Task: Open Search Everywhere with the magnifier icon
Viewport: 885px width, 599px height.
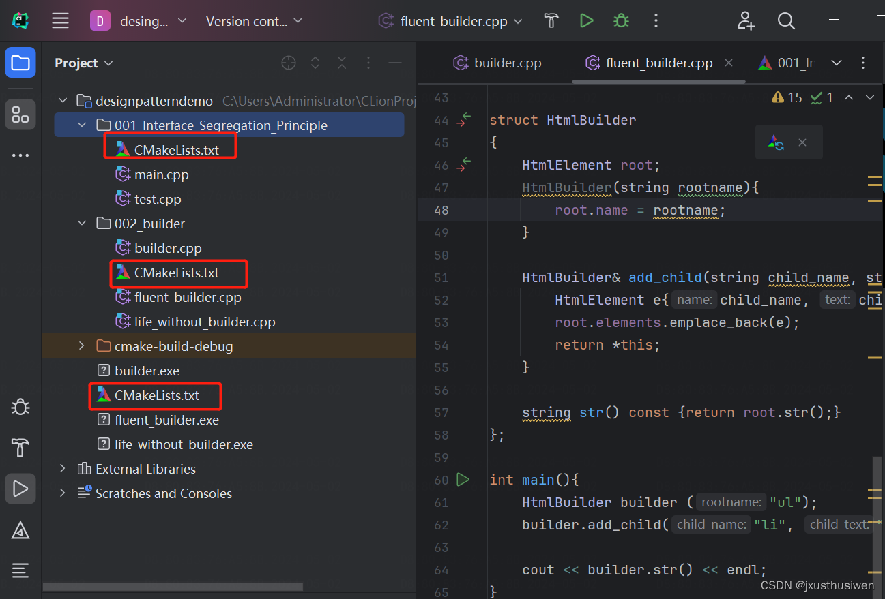Action: click(786, 20)
